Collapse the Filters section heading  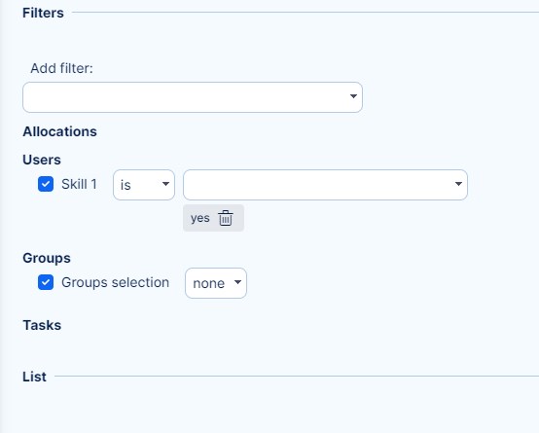coord(44,13)
